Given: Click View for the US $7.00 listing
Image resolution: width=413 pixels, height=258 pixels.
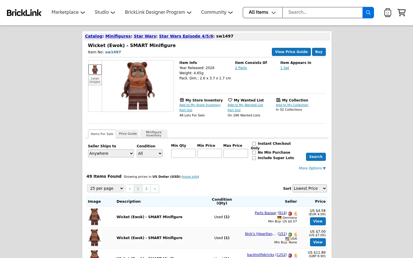Looking at the screenshot, I should tap(318, 242).
